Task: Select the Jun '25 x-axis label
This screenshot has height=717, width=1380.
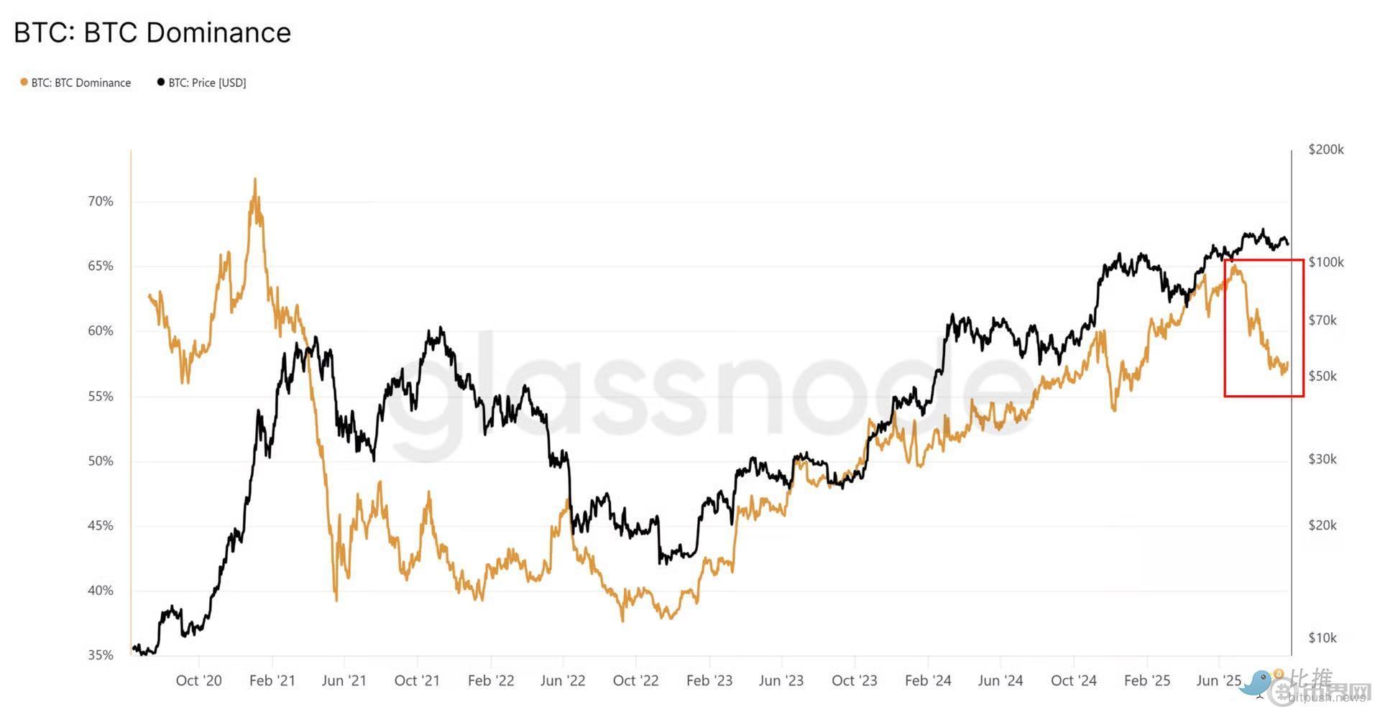Action: [x=1218, y=680]
